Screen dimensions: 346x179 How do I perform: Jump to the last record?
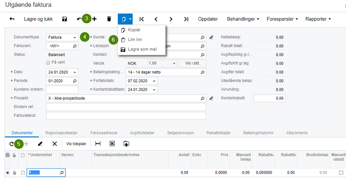[x=186, y=19]
